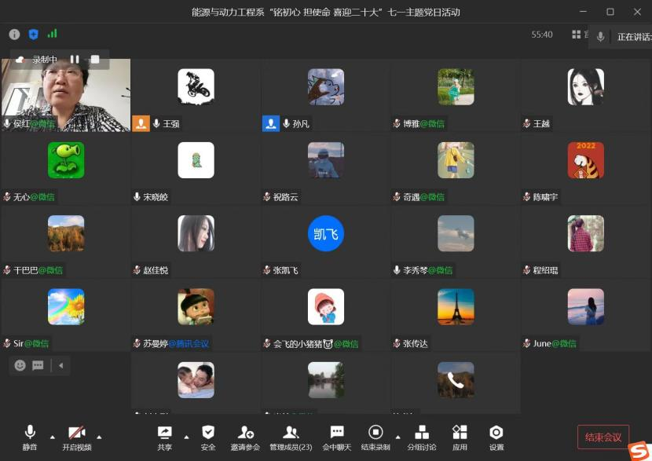Pause the ongoing recording

tap(75, 60)
